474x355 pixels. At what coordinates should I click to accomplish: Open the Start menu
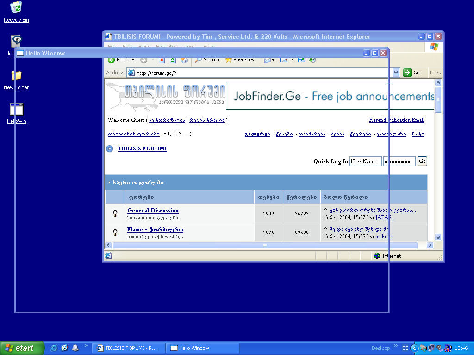pos(22,348)
